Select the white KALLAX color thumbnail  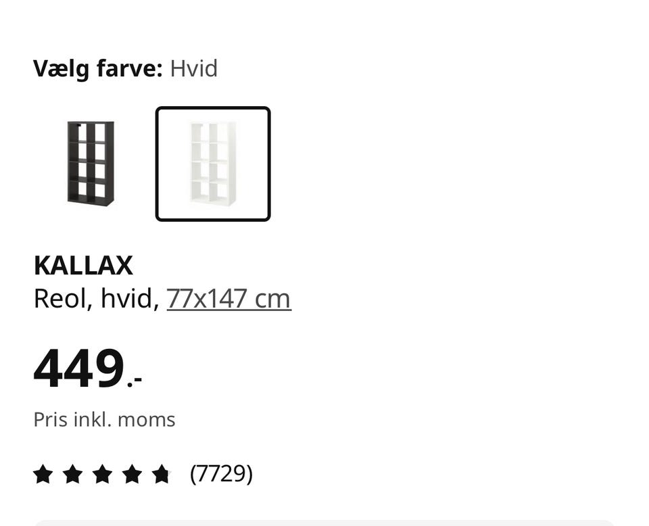213,164
